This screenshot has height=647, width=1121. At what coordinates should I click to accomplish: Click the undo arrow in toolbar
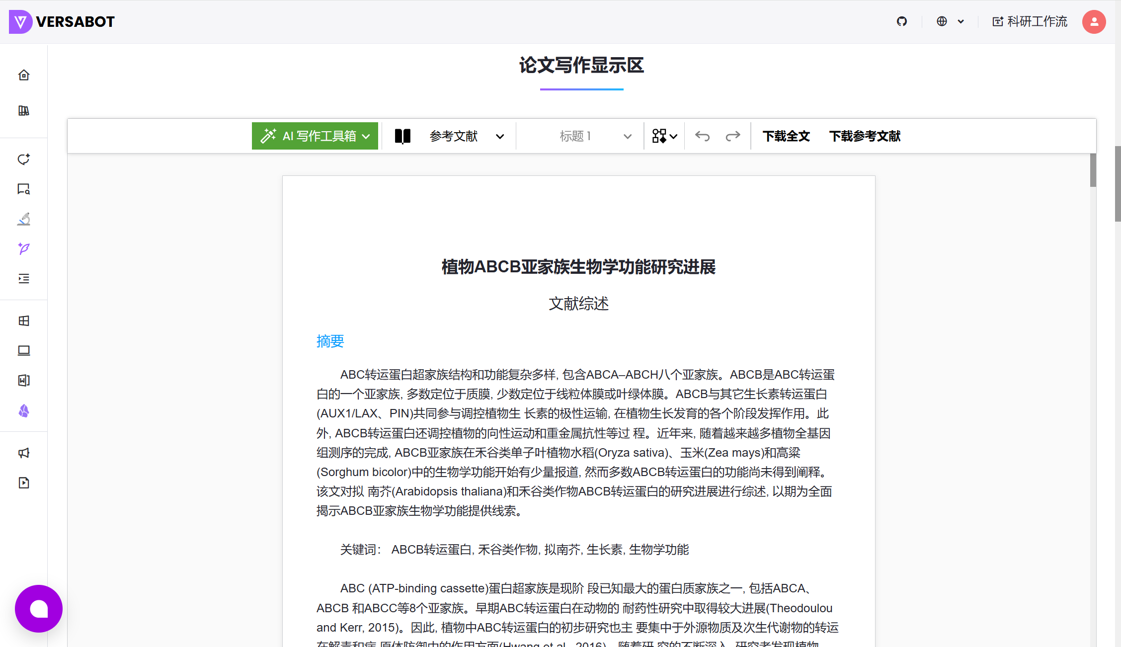click(702, 136)
